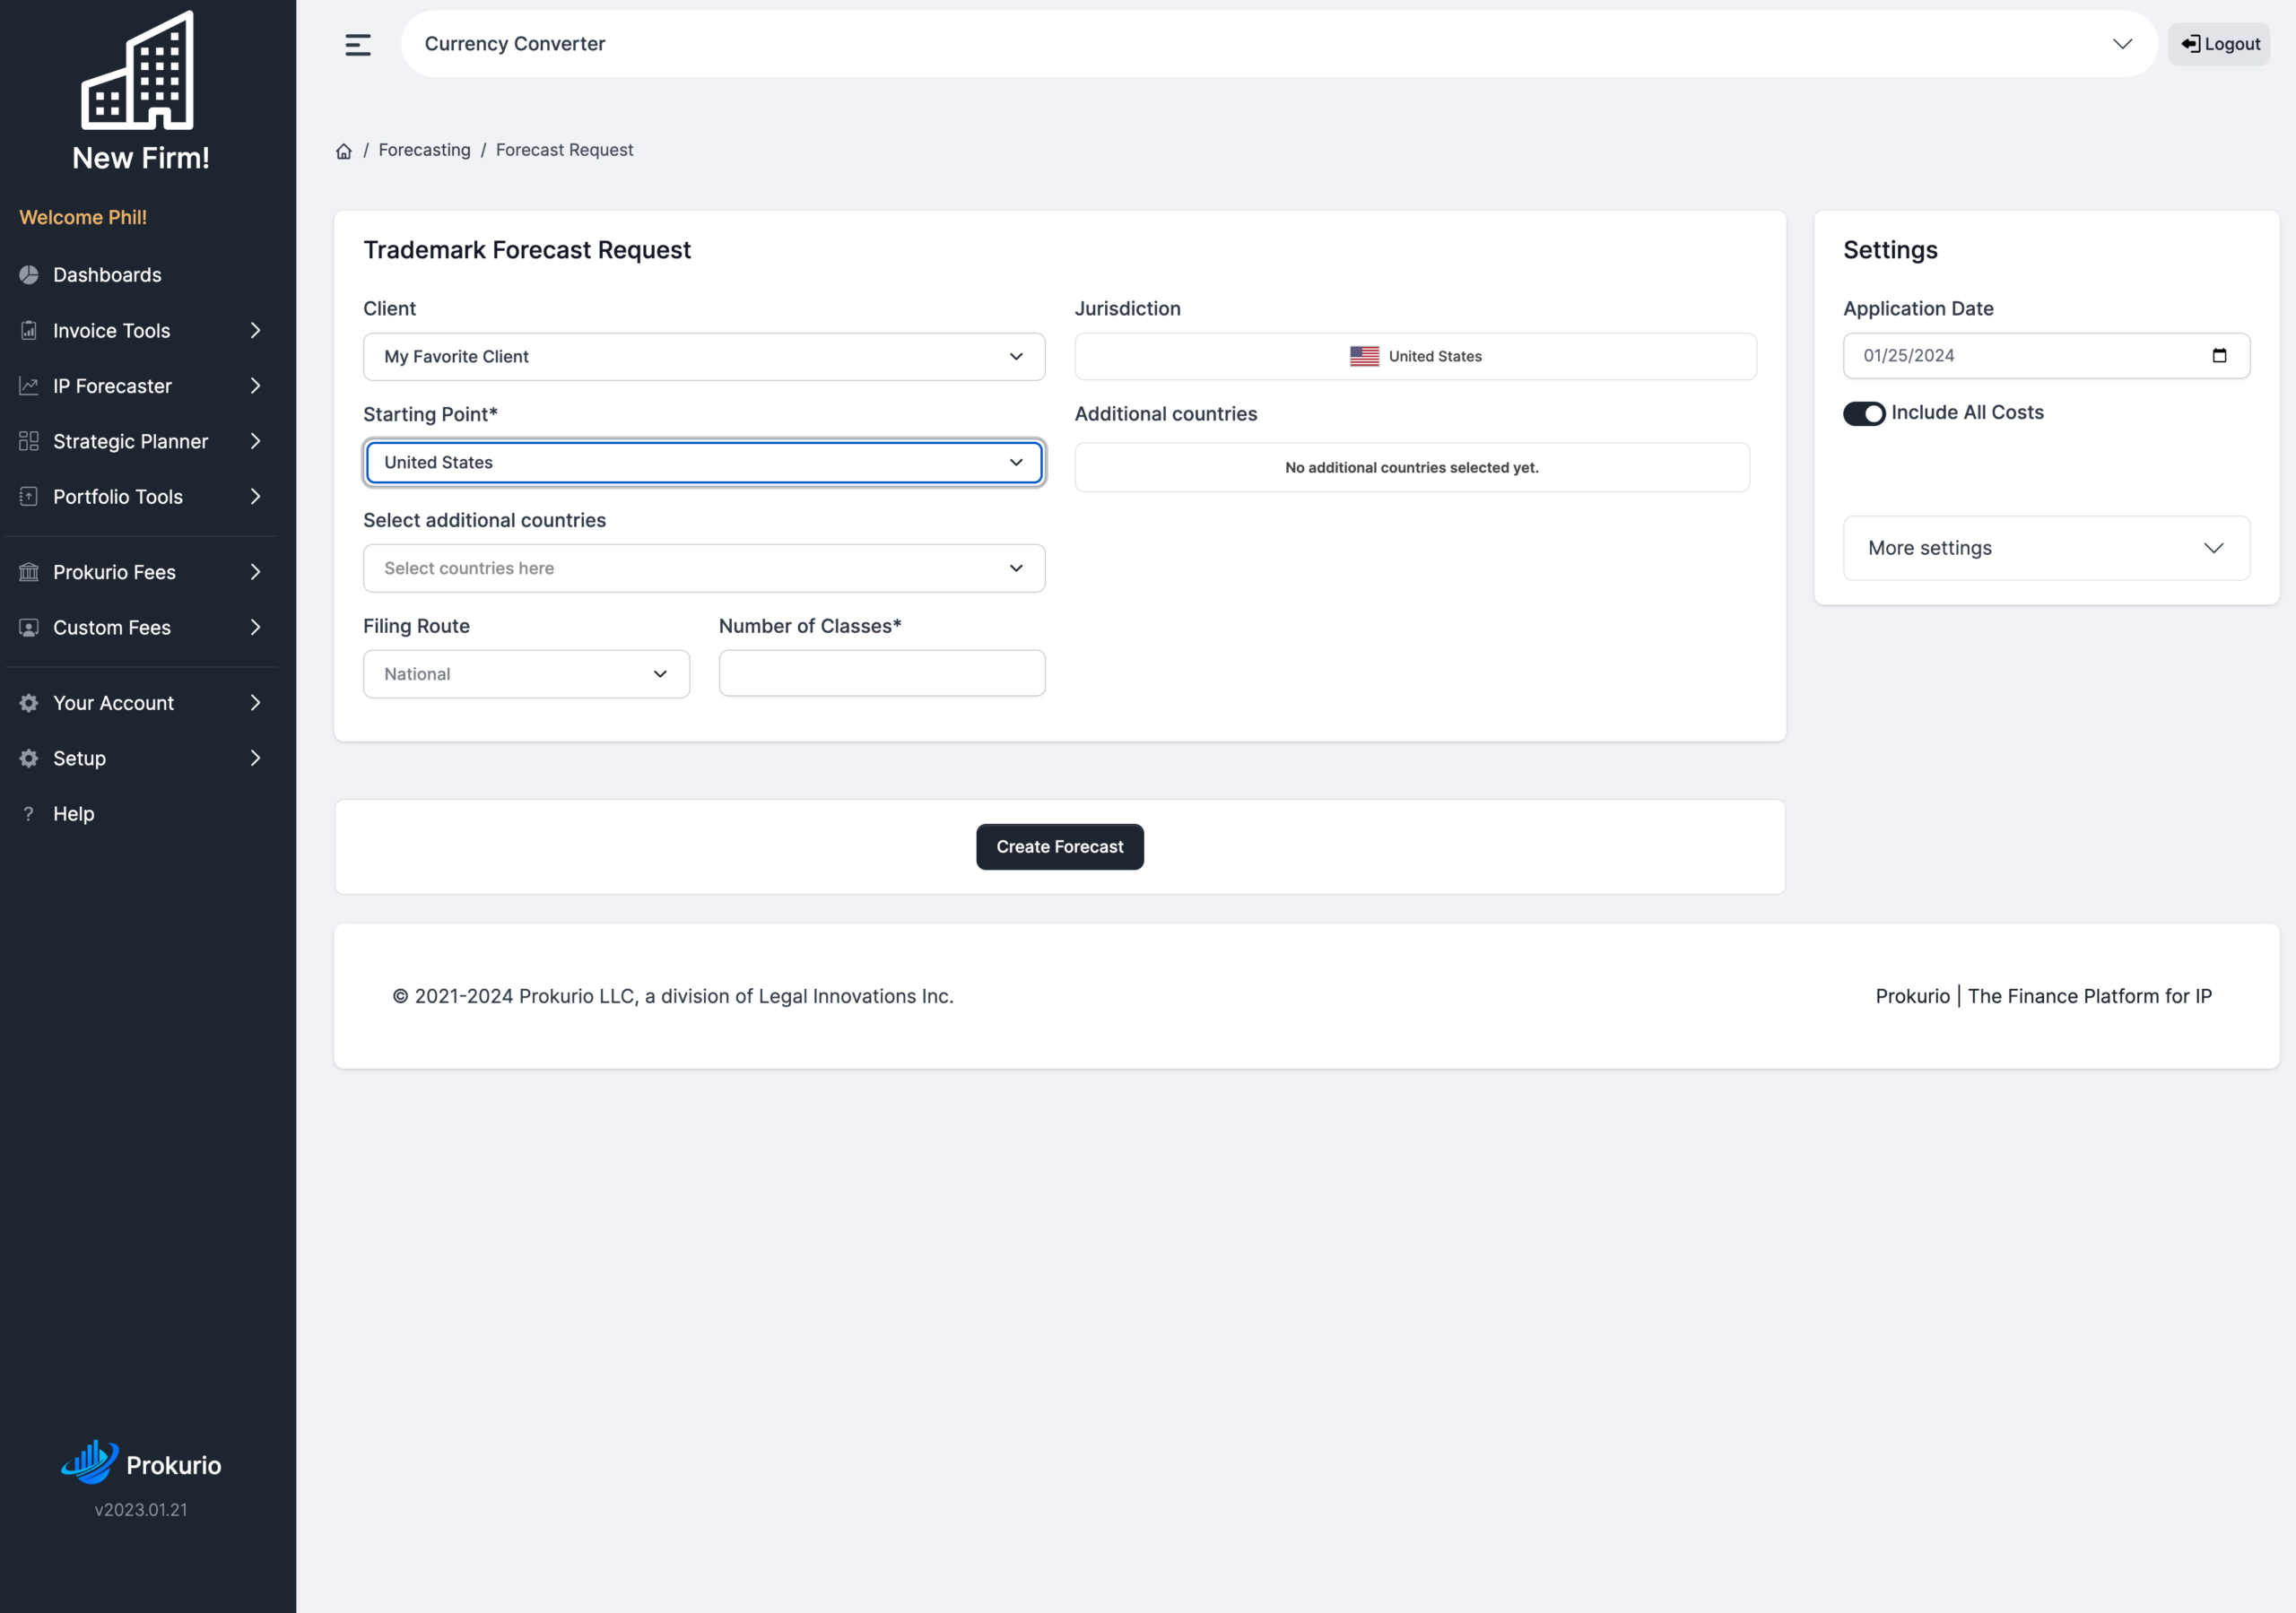Click the home icon in breadcrumb
The width and height of the screenshot is (2296, 1613).
coord(344,151)
